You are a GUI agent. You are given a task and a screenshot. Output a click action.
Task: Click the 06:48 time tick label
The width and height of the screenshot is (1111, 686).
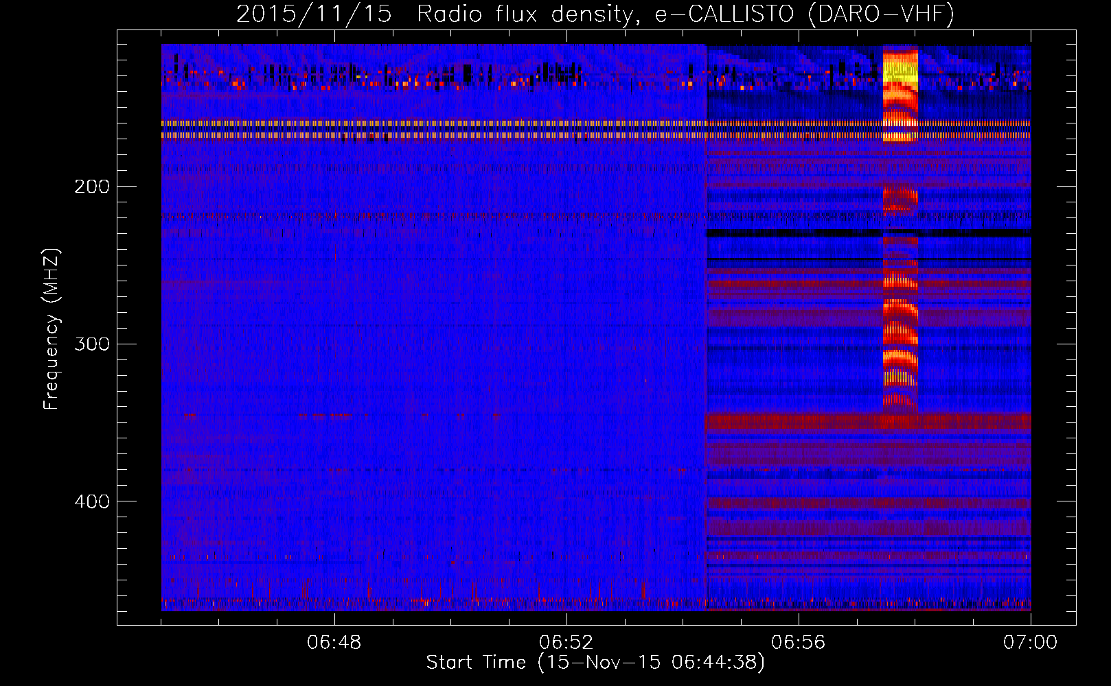click(x=334, y=643)
